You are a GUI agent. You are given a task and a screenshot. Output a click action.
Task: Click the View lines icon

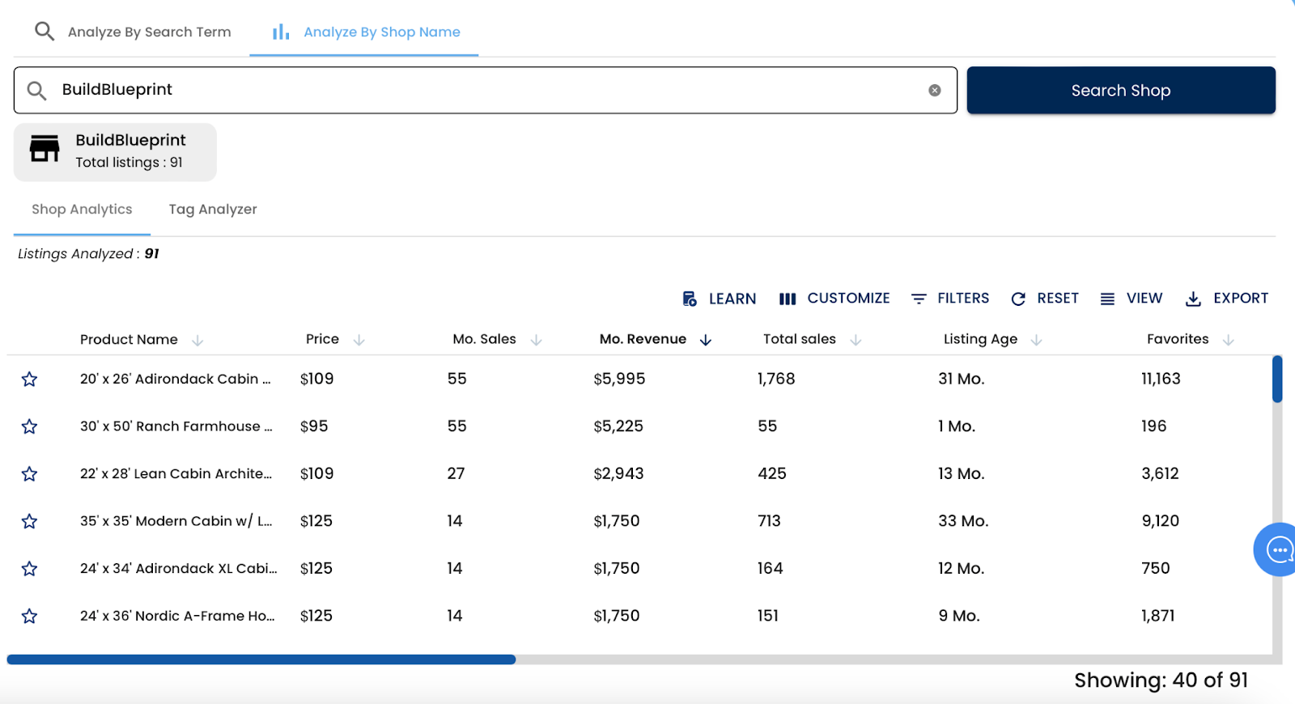click(1107, 299)
